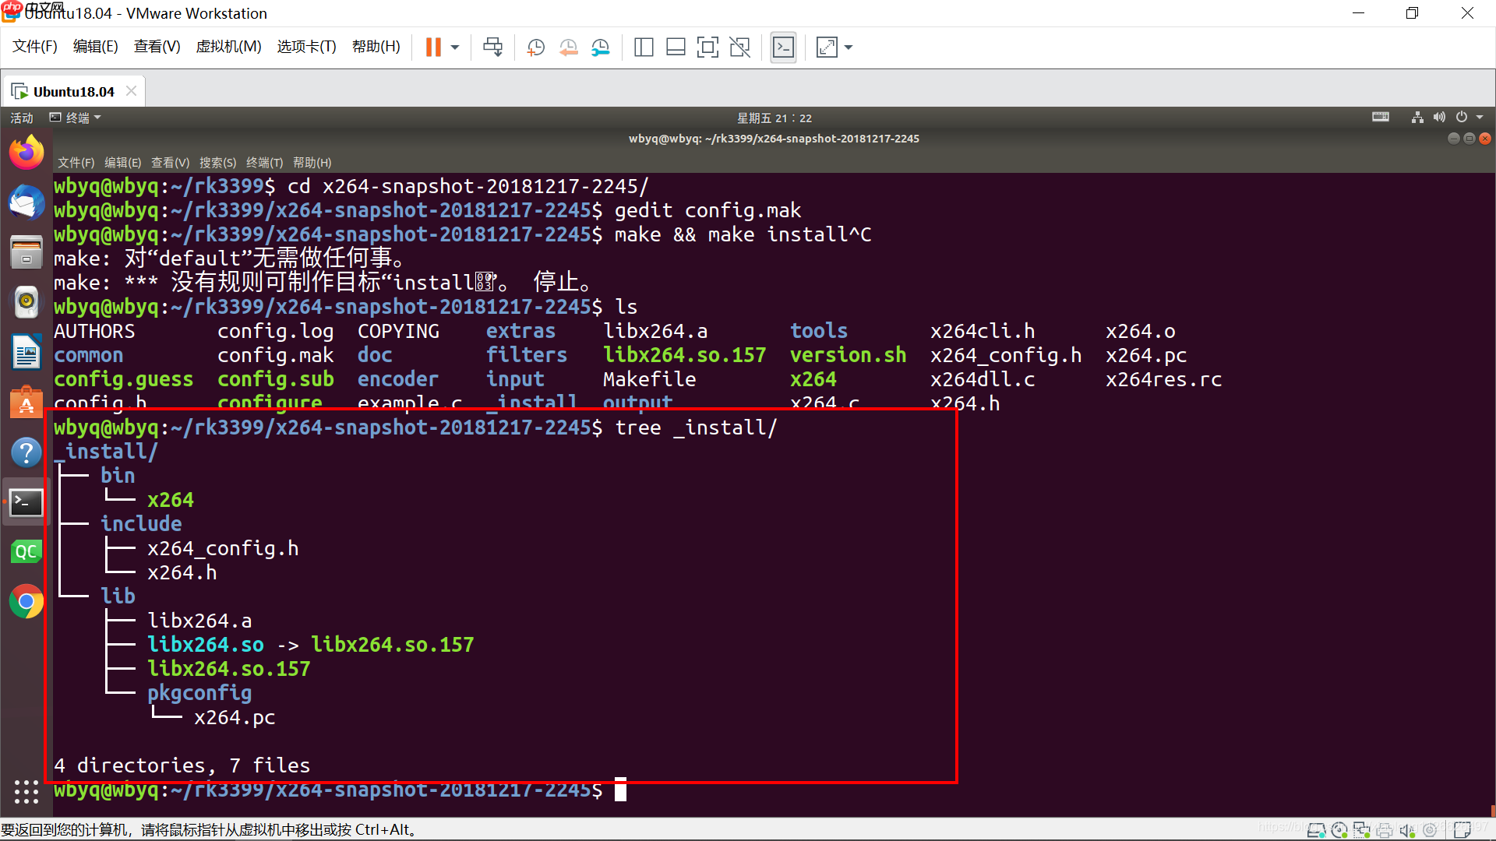Click the clock showing 星期五 21:22
This screenshot has width=1496, height=841.
[774, 117]
